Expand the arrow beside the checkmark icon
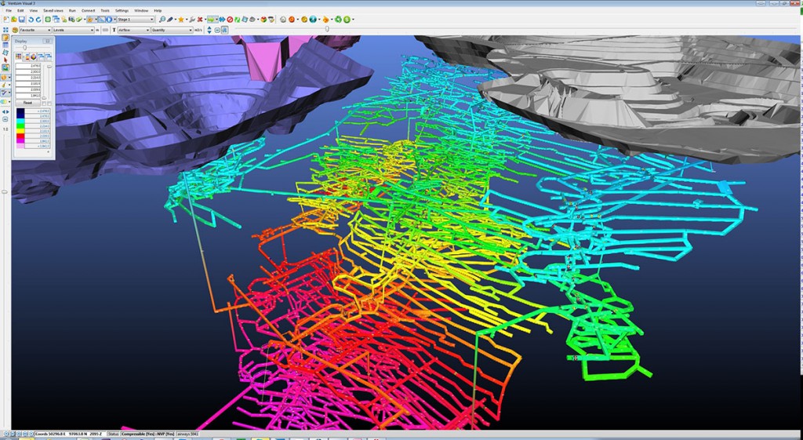Image resolution: width=803 pixels, height=440 pixels. point(9,93)
